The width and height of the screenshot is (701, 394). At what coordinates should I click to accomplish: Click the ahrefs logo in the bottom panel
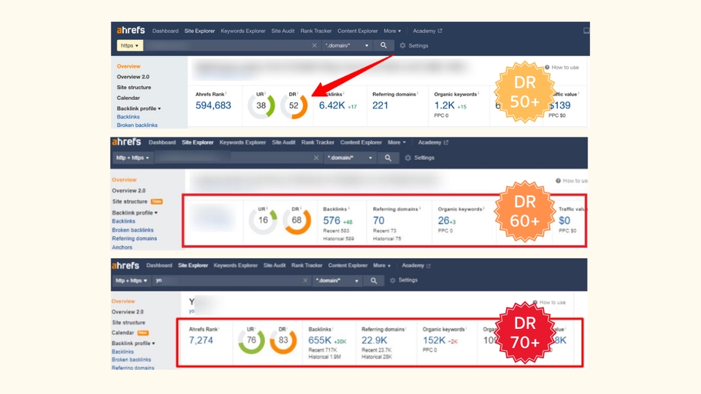click(x=125, y=266)
